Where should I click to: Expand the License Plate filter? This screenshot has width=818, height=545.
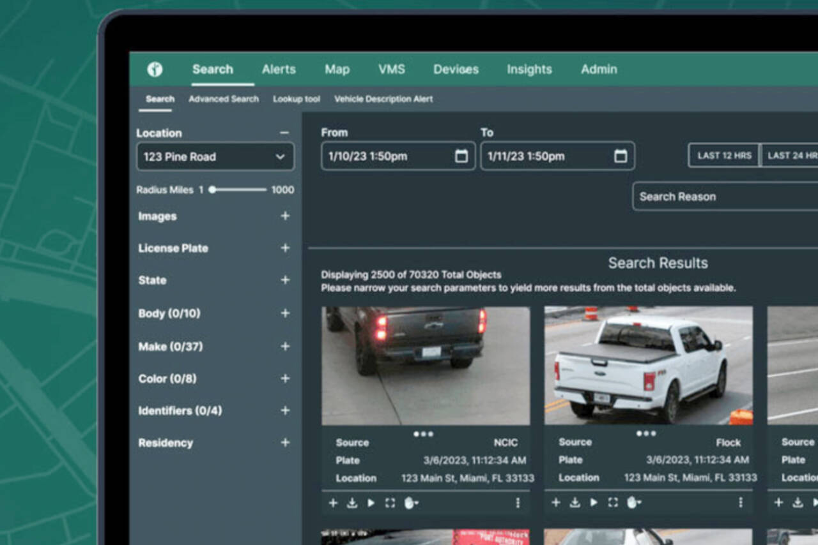tap(285, 248)
